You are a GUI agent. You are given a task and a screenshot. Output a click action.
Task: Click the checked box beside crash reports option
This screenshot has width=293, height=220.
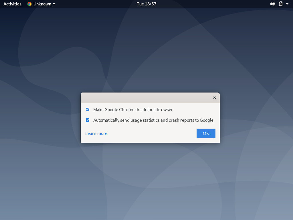pyautogui.click(x=87, y=120)
